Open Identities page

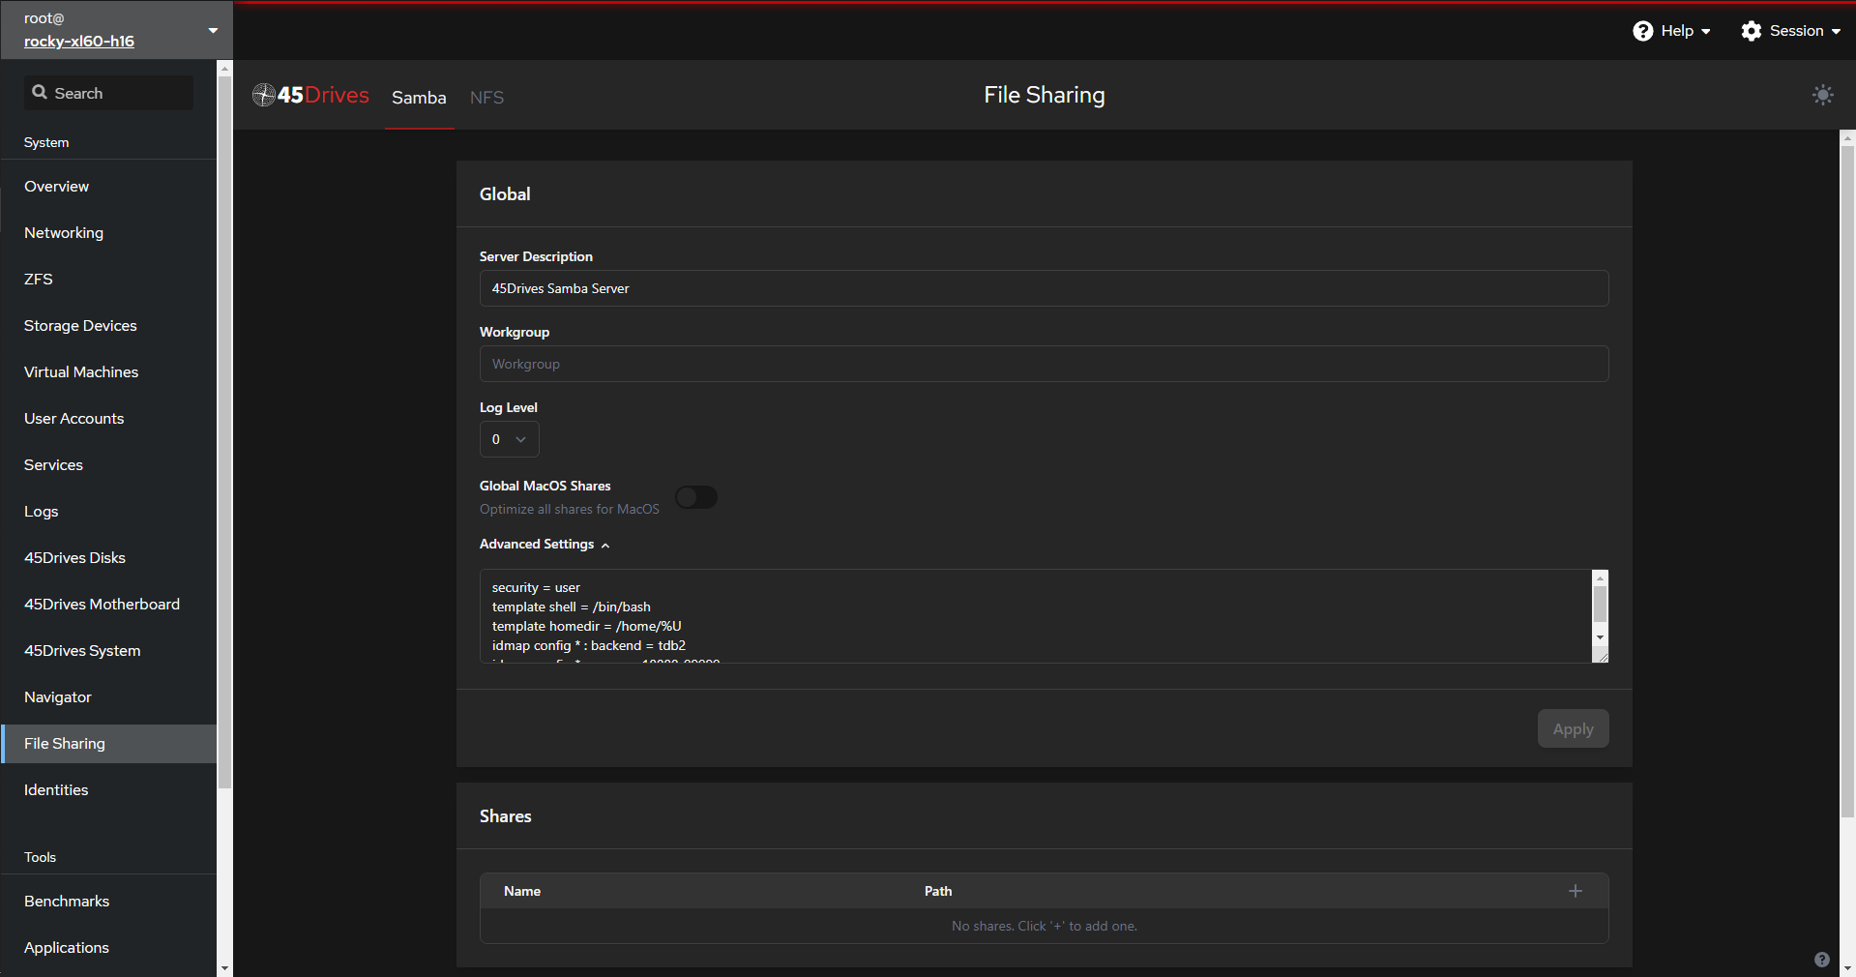(108, 790)
